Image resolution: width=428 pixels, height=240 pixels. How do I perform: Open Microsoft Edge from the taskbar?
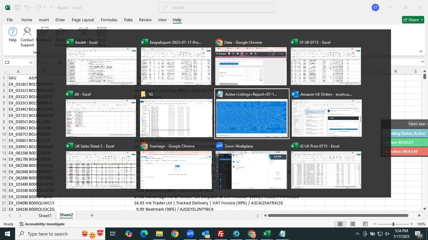(144, 234)
